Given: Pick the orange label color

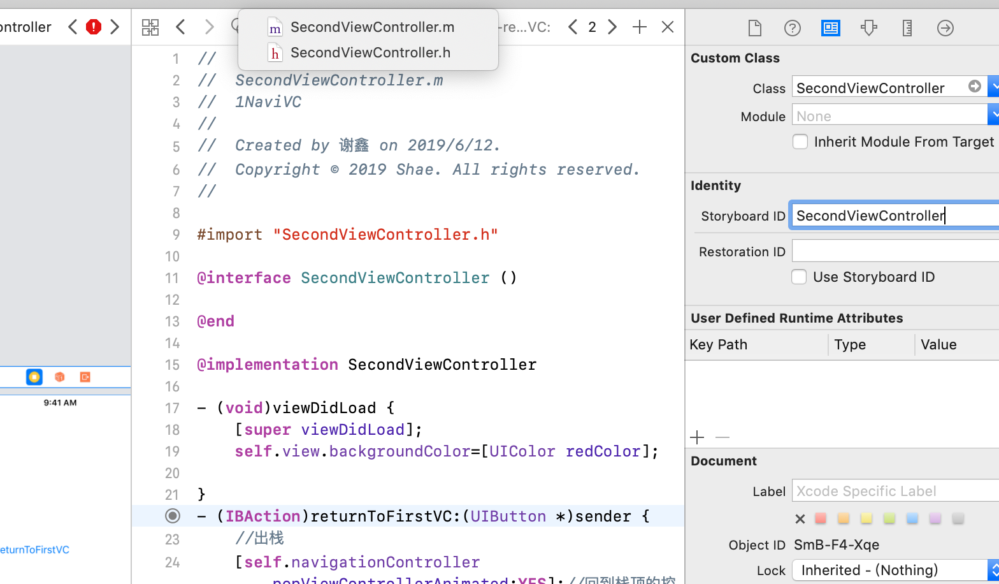Looking at the screenshot, I should 844,518.
